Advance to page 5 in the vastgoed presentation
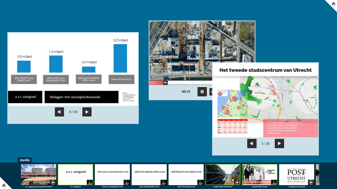Viewport: 337px width, 189px height. point(87,112)
